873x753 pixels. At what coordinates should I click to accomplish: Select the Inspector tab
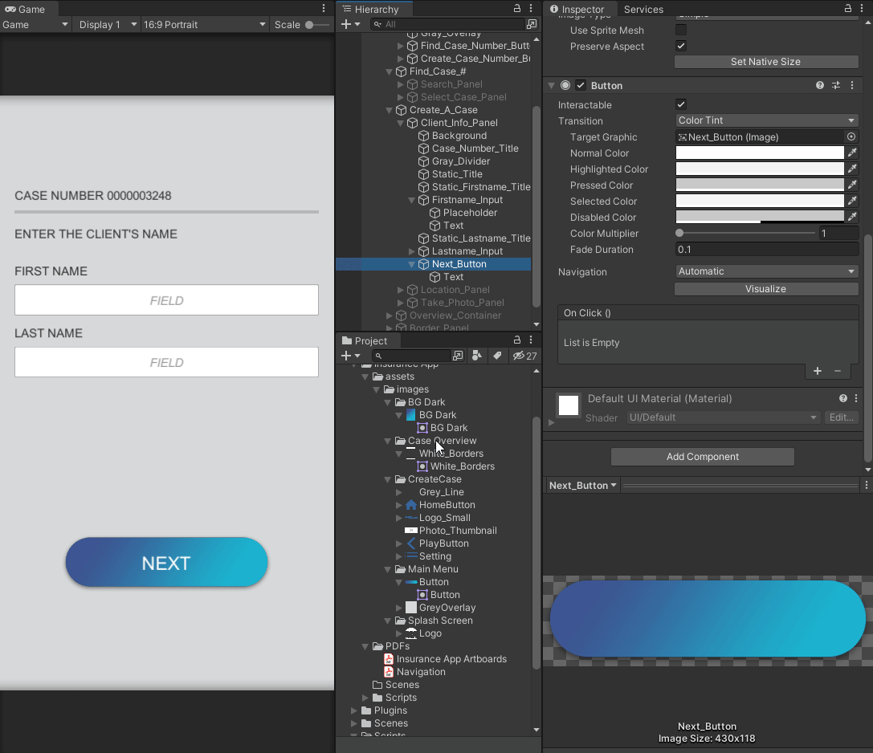tap(577, 9)
